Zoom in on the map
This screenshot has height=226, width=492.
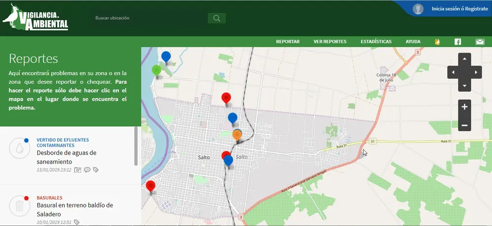pos(464,107)
